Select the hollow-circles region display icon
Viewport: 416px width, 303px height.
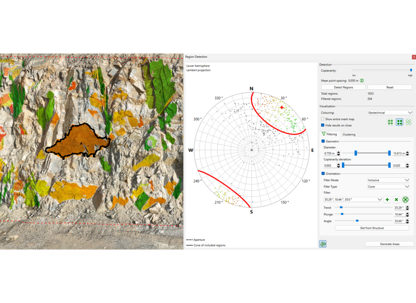pyautogui.click(x=409, y=122)
